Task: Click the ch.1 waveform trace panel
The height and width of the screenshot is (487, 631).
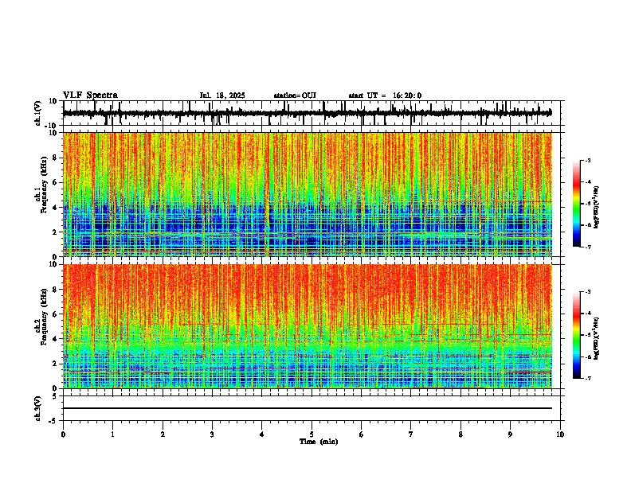Action: coord(312,113)
